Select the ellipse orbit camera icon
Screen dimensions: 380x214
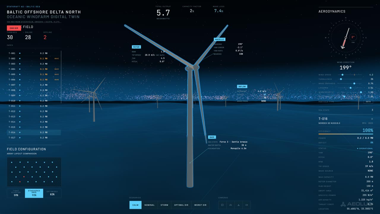(x=246, y=205)
